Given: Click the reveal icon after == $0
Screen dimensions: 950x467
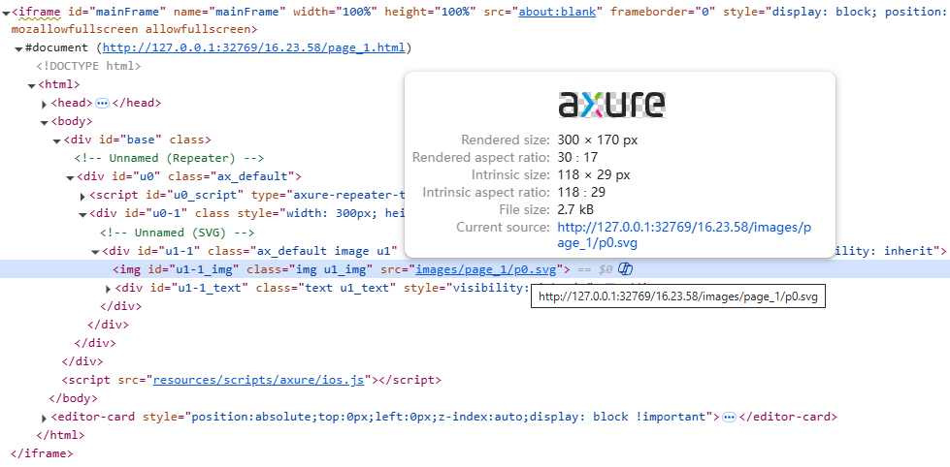Looking at the screenshot, I should pyautogui.click(x=625, y=269).
